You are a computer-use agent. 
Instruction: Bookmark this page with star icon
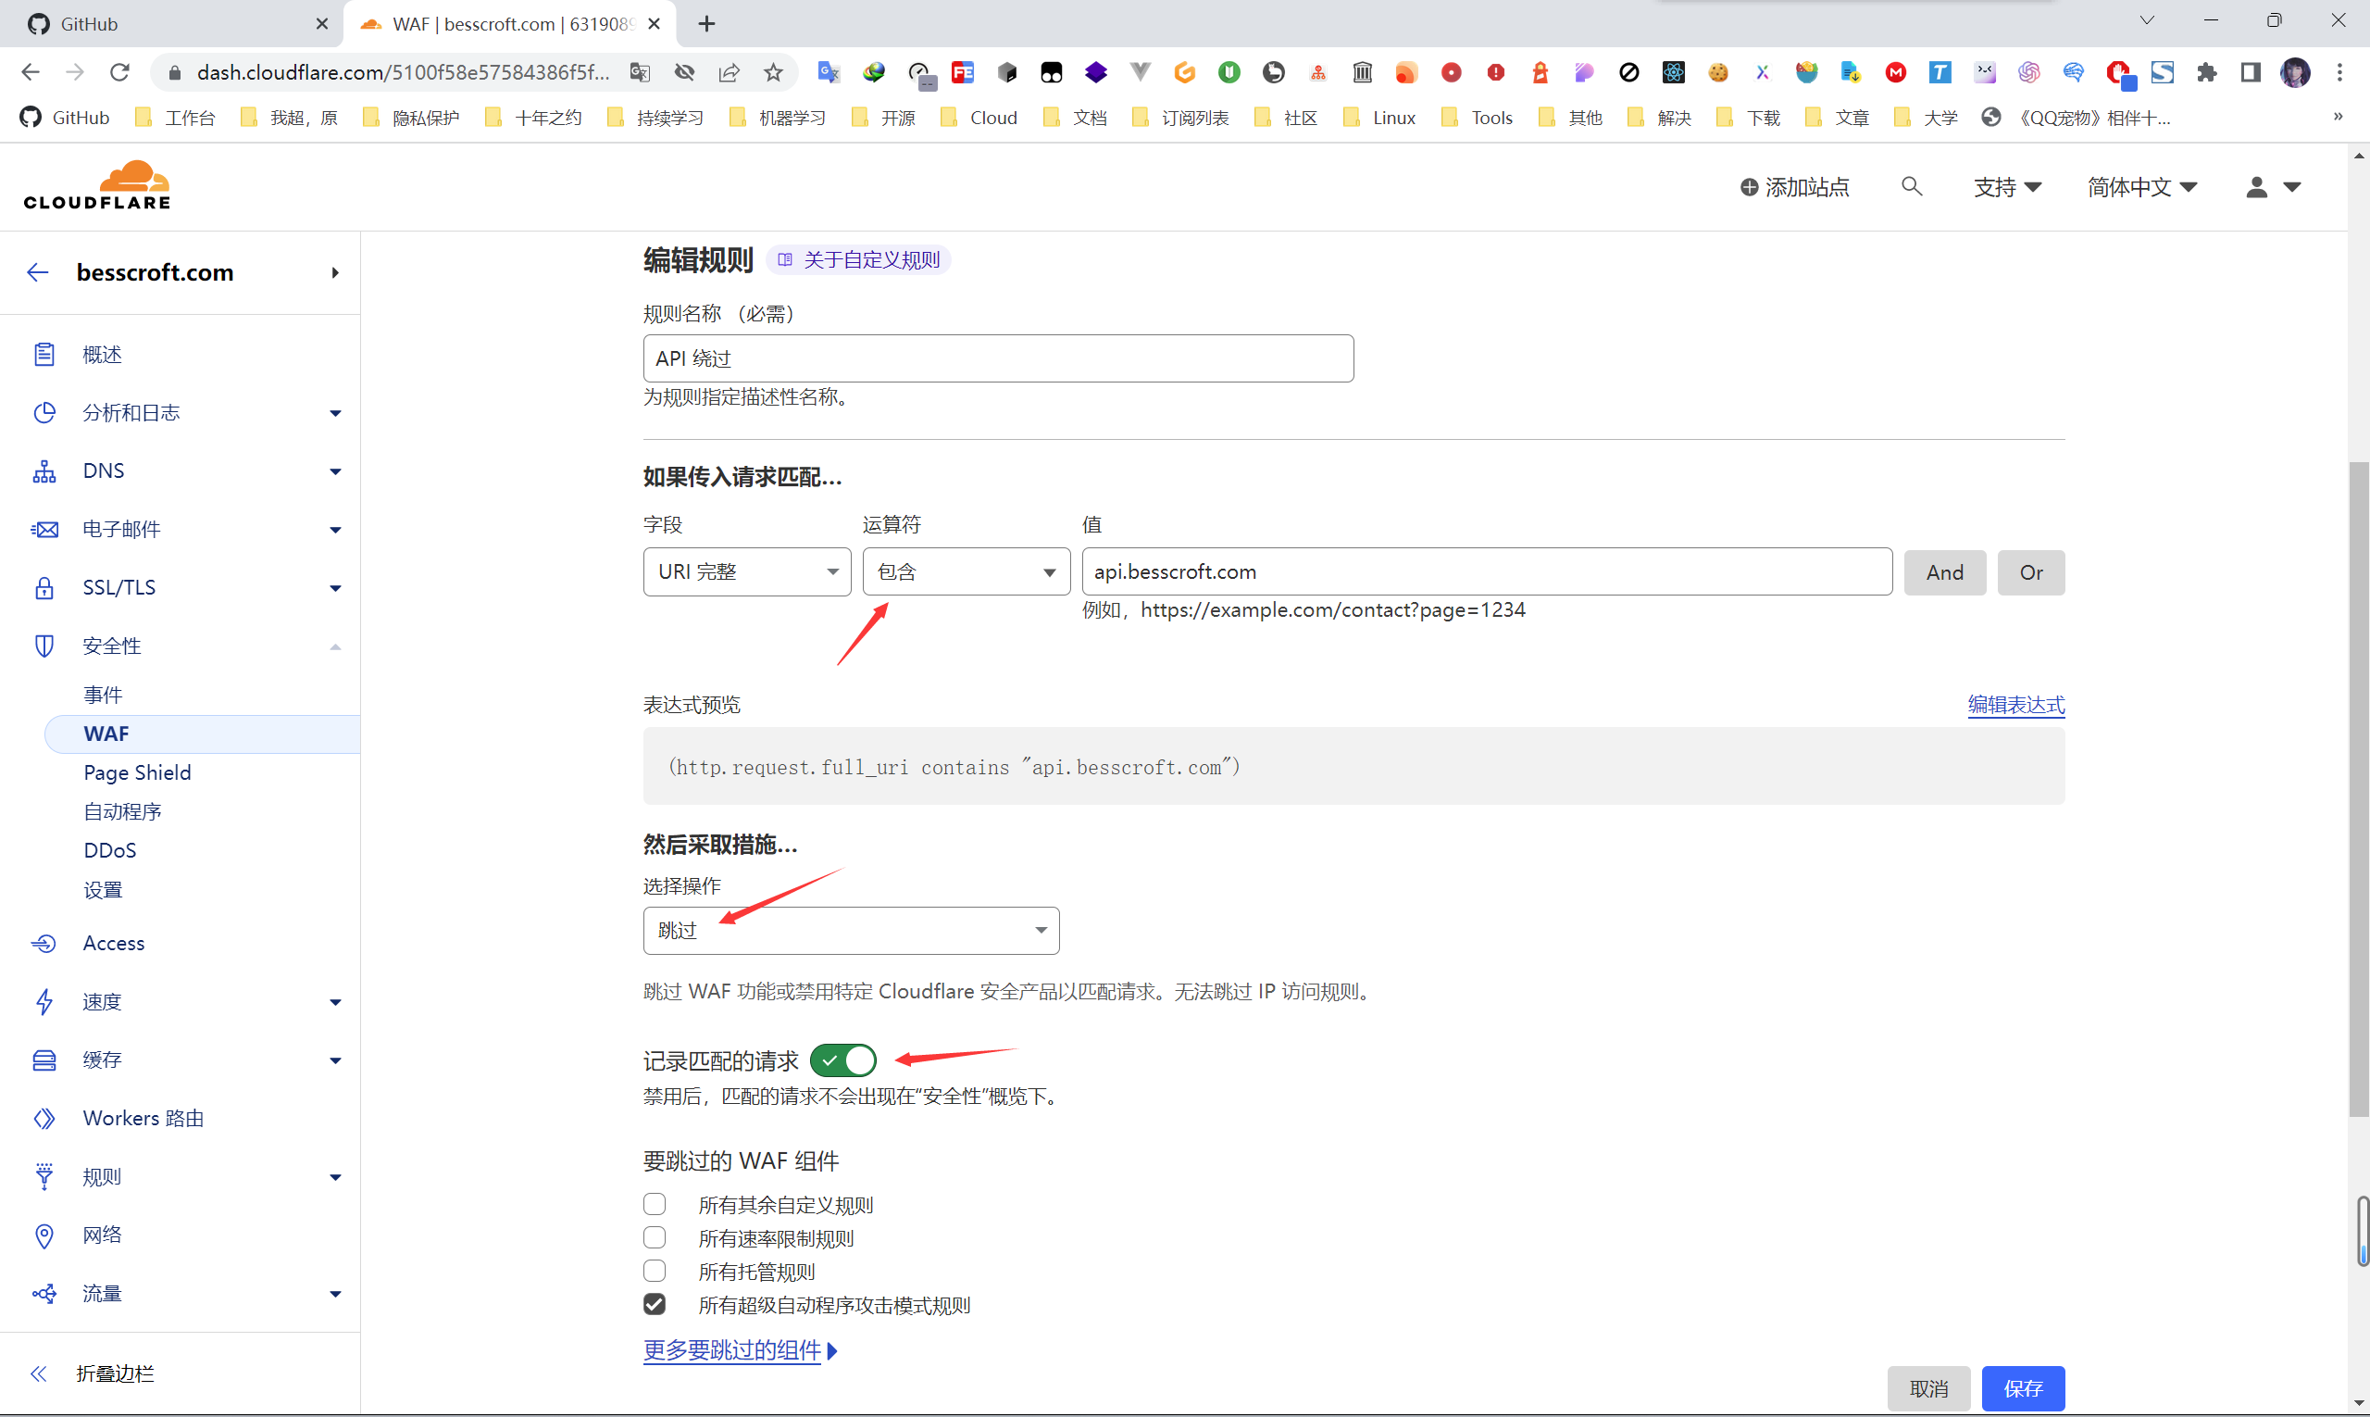773,72
